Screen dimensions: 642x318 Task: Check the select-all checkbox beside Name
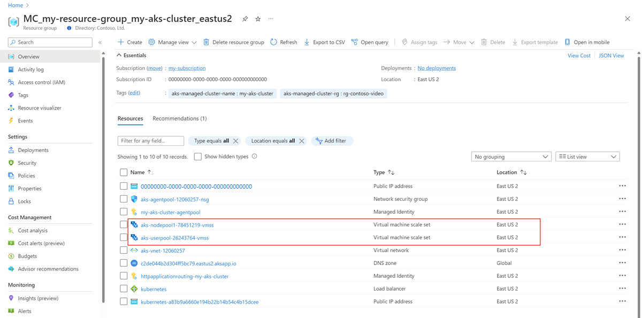(124, 173)
